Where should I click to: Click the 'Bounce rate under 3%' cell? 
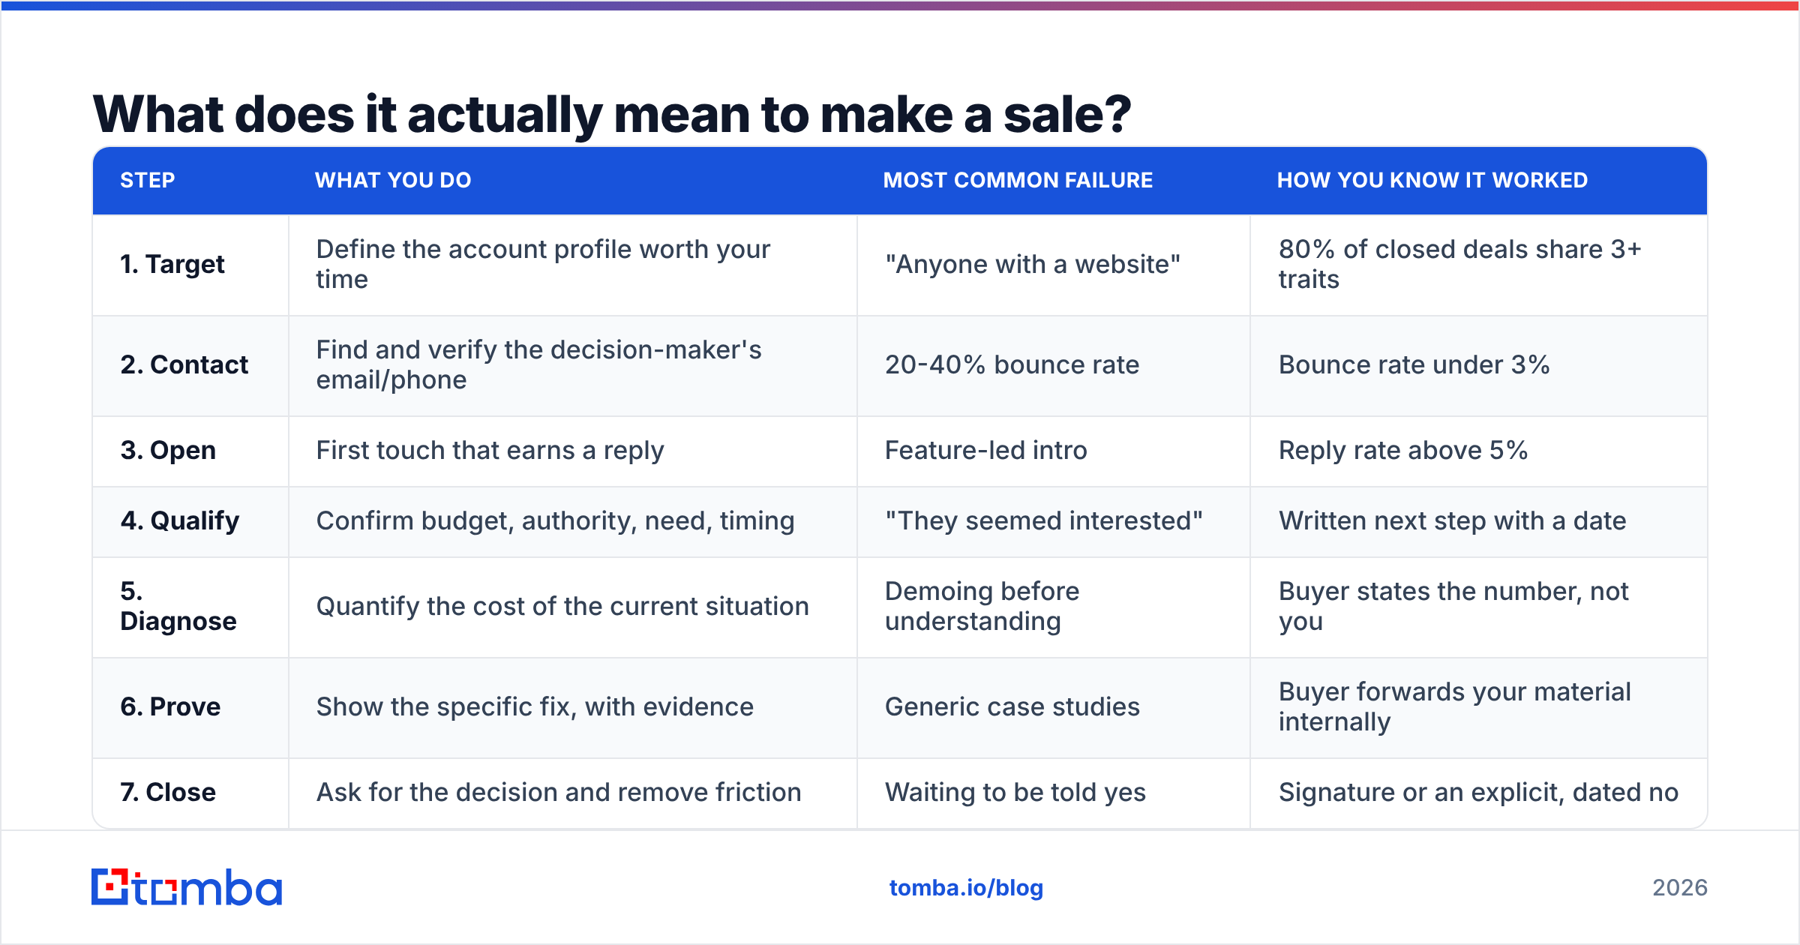pos(1479,366)
